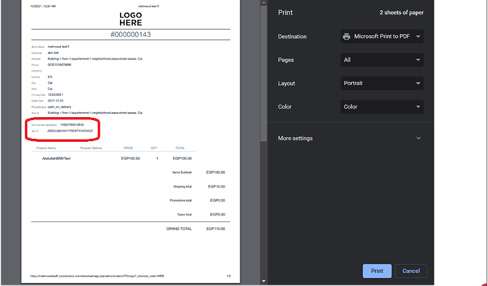Open the Pages dropdown set to All

(382, 60)
